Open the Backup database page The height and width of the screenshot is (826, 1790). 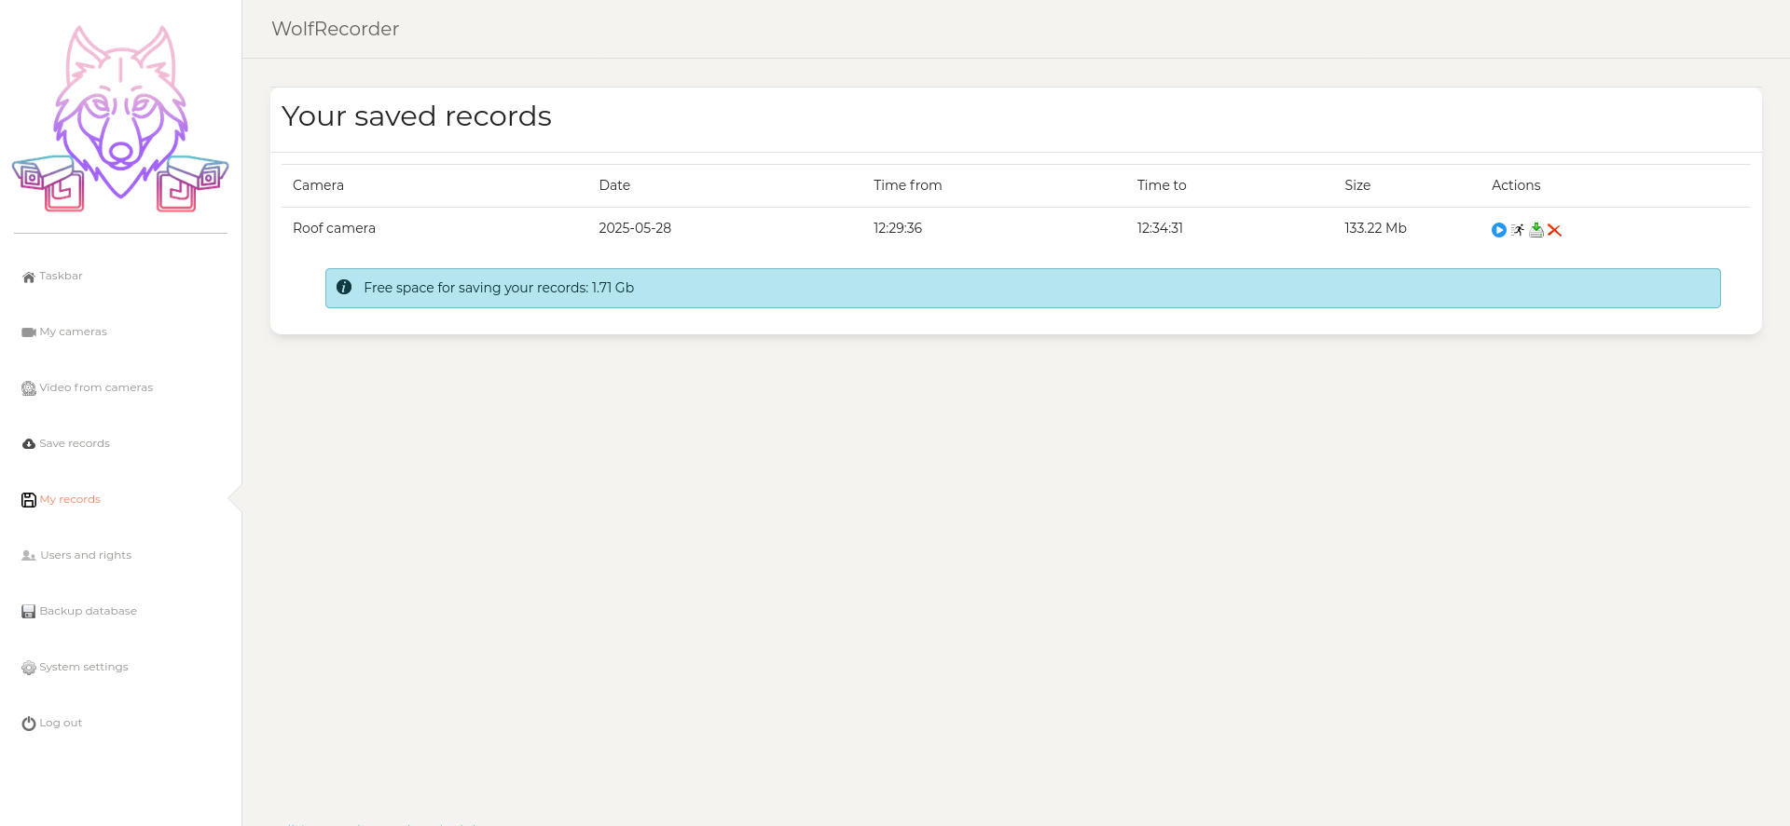(x=88, y=611)
